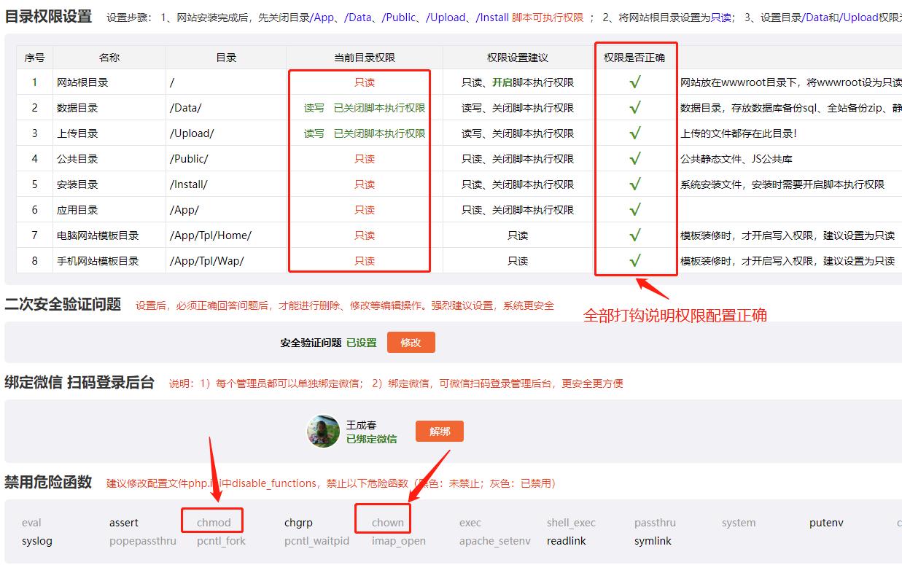Select the checkmark beside 应用目录 row
The height and width of the screenshot is (565, 902).
coord(635,210)
